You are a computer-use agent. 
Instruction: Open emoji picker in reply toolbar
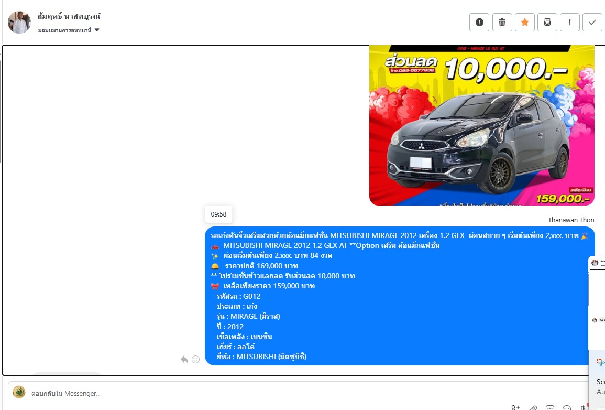(567, 408)
